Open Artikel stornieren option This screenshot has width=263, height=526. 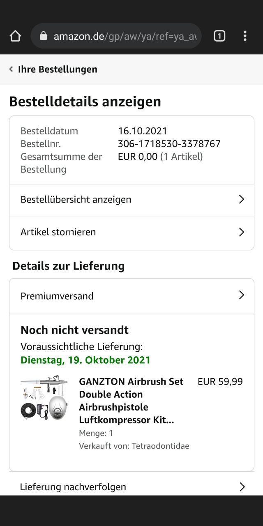coord(58,232)
